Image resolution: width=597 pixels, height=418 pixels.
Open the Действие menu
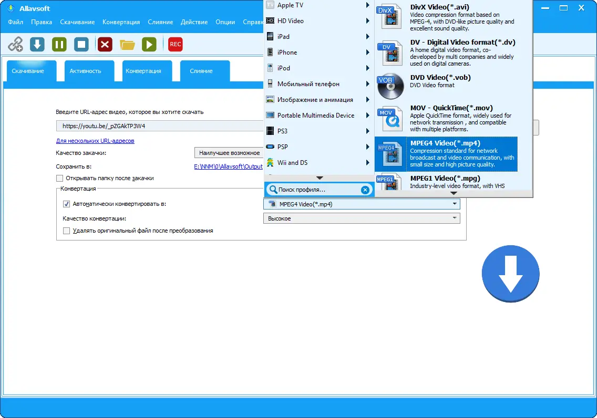[x=194, y=22]
